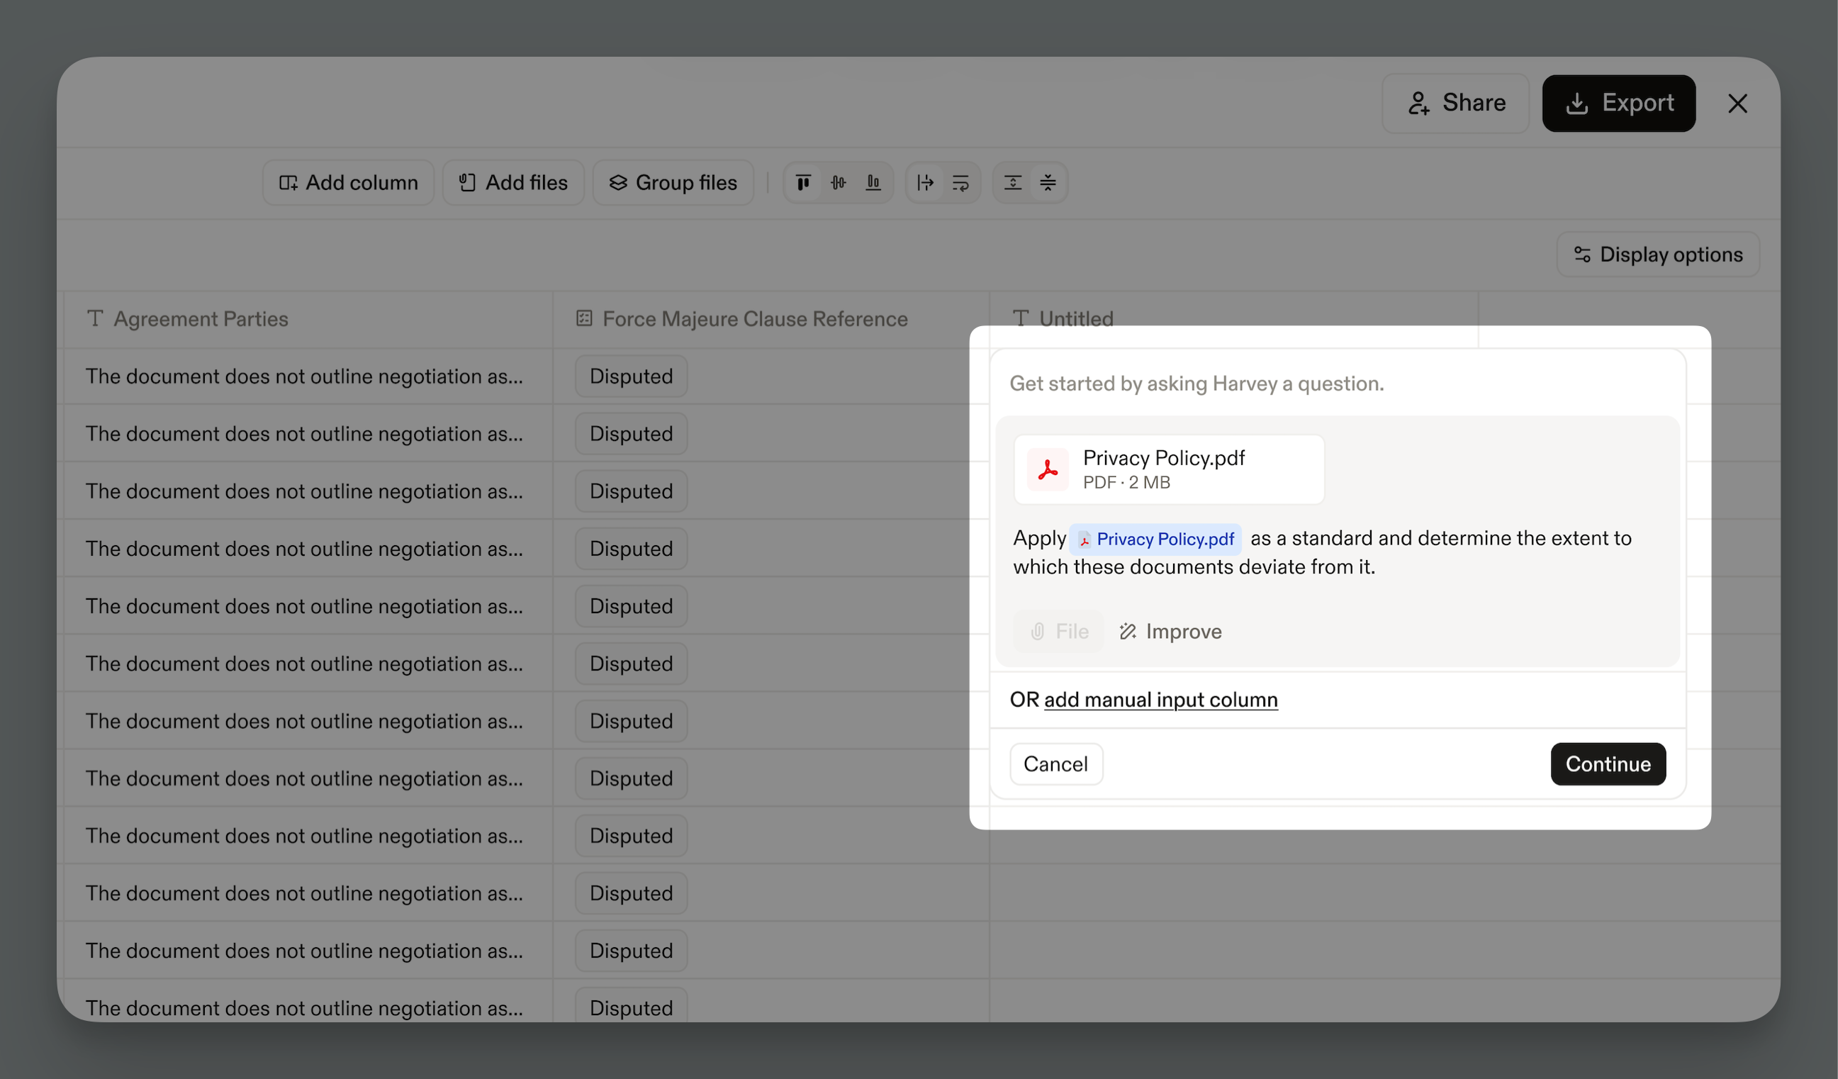Open the Add files button
Viewport: 1838px width, 1079px height.
512,182
